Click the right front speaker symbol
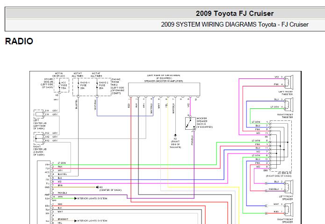The height and width of the screenshot is (224, 325). tap(289, 210)
